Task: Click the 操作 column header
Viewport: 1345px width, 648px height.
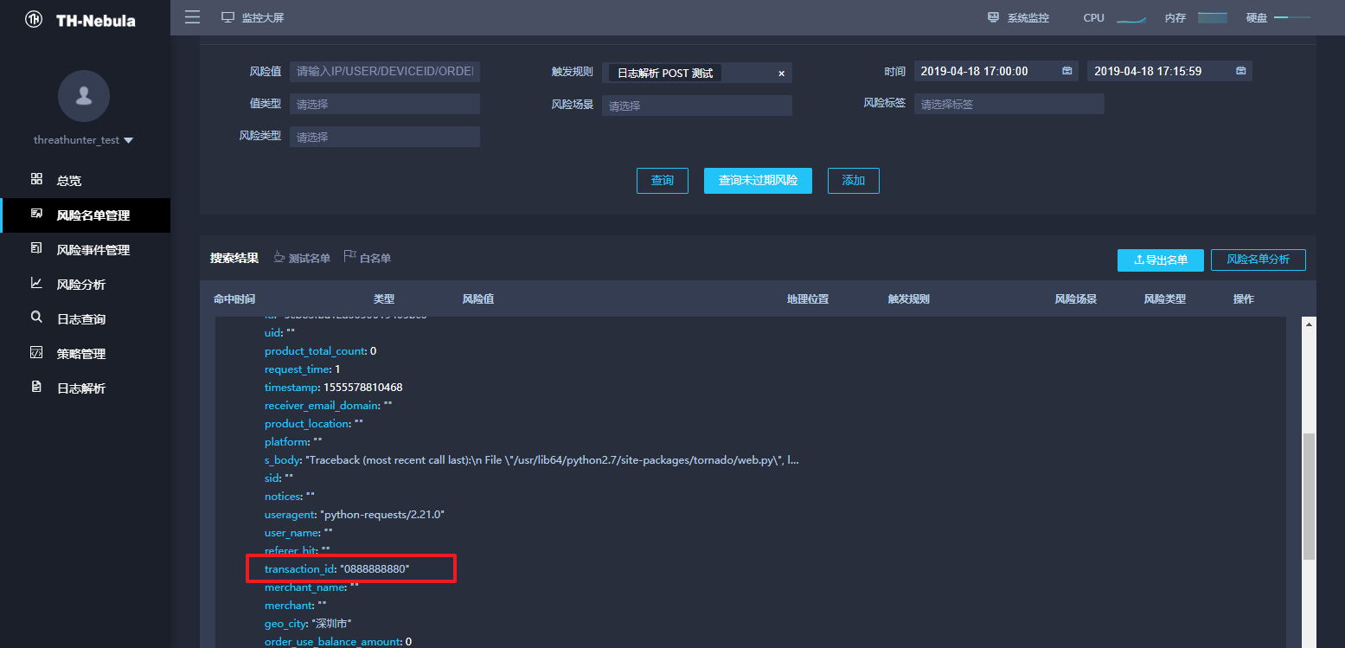Action: point(1244,299)
